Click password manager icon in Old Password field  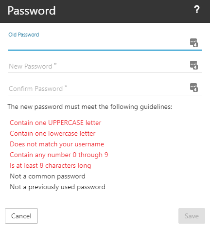(x=194, y=43)
